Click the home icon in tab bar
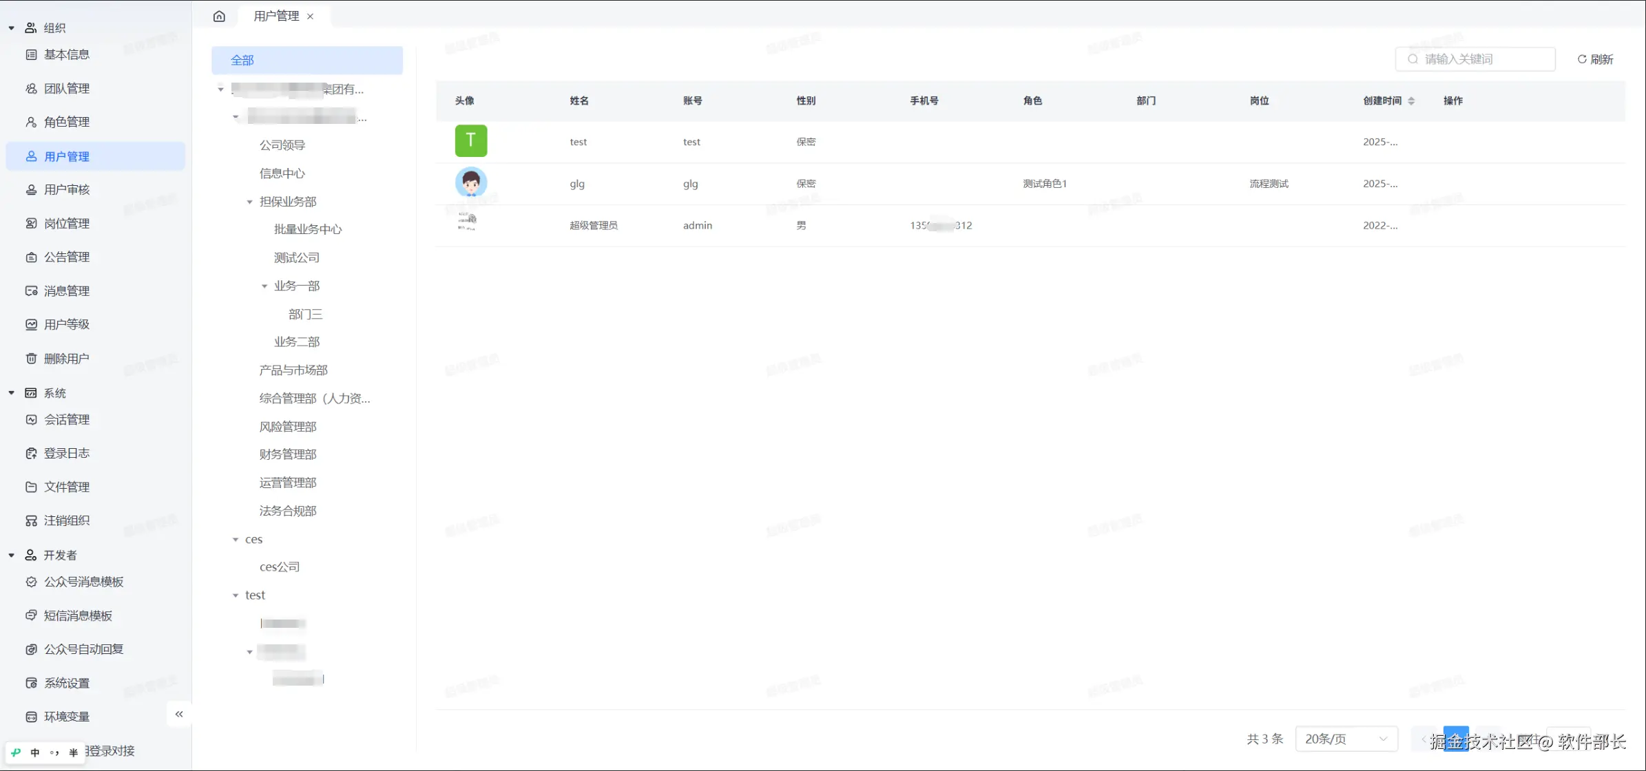The height and width of the screenshot is (771, 1646). 219,16
